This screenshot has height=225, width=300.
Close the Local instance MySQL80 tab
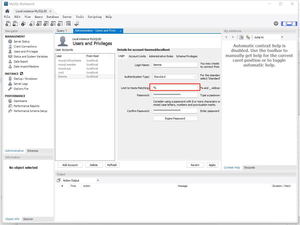[x=50, y=11]
